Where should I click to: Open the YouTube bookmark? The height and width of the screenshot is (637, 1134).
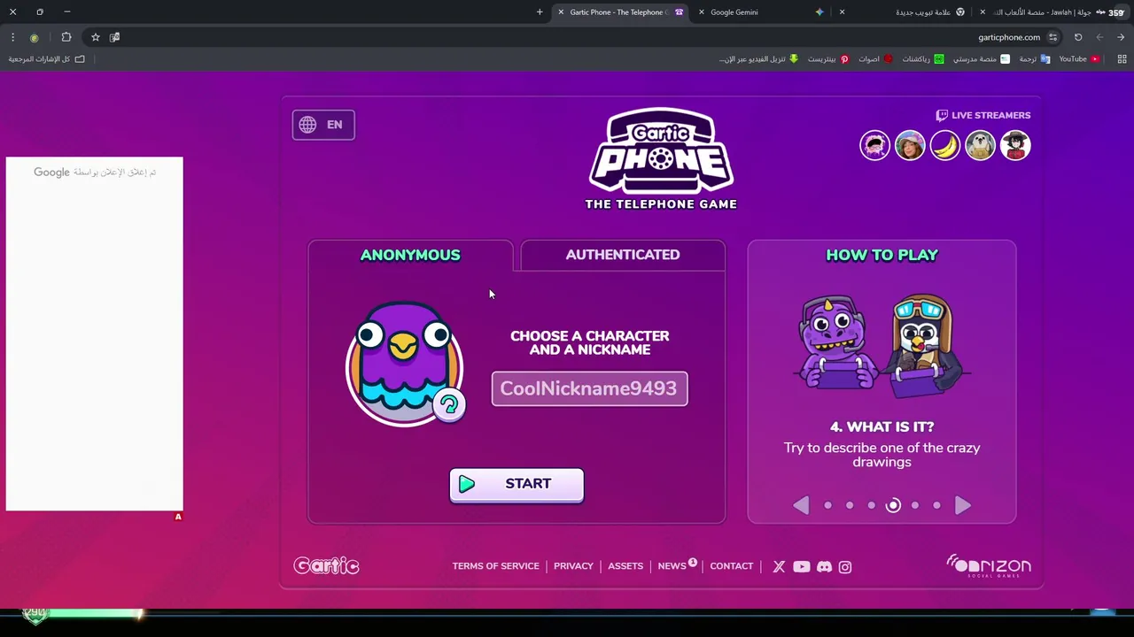tap(1079, 59)
